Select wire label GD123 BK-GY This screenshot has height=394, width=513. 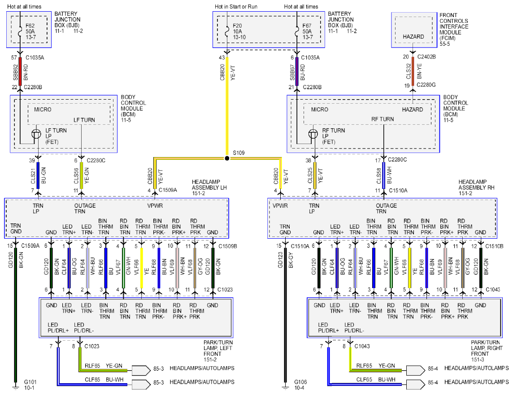[x=285, y=260]
